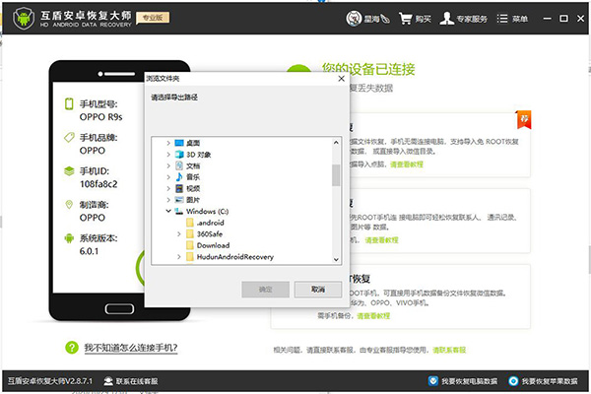Image resolution: width=591 pixels, height=394 pixels.
Task: Select the blue 桌面 desktop icon
Action: pyautogui.click(x=179, y=143)
